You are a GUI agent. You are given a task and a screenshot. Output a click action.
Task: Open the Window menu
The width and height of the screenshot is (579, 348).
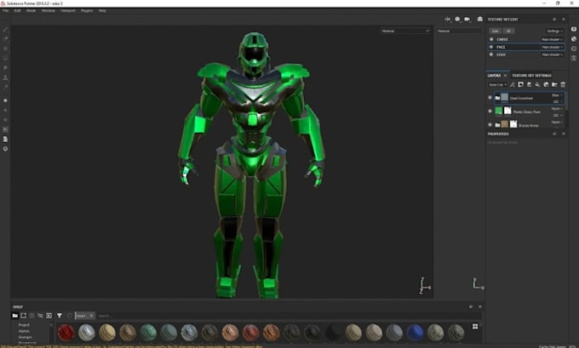(x=48, y=11)
